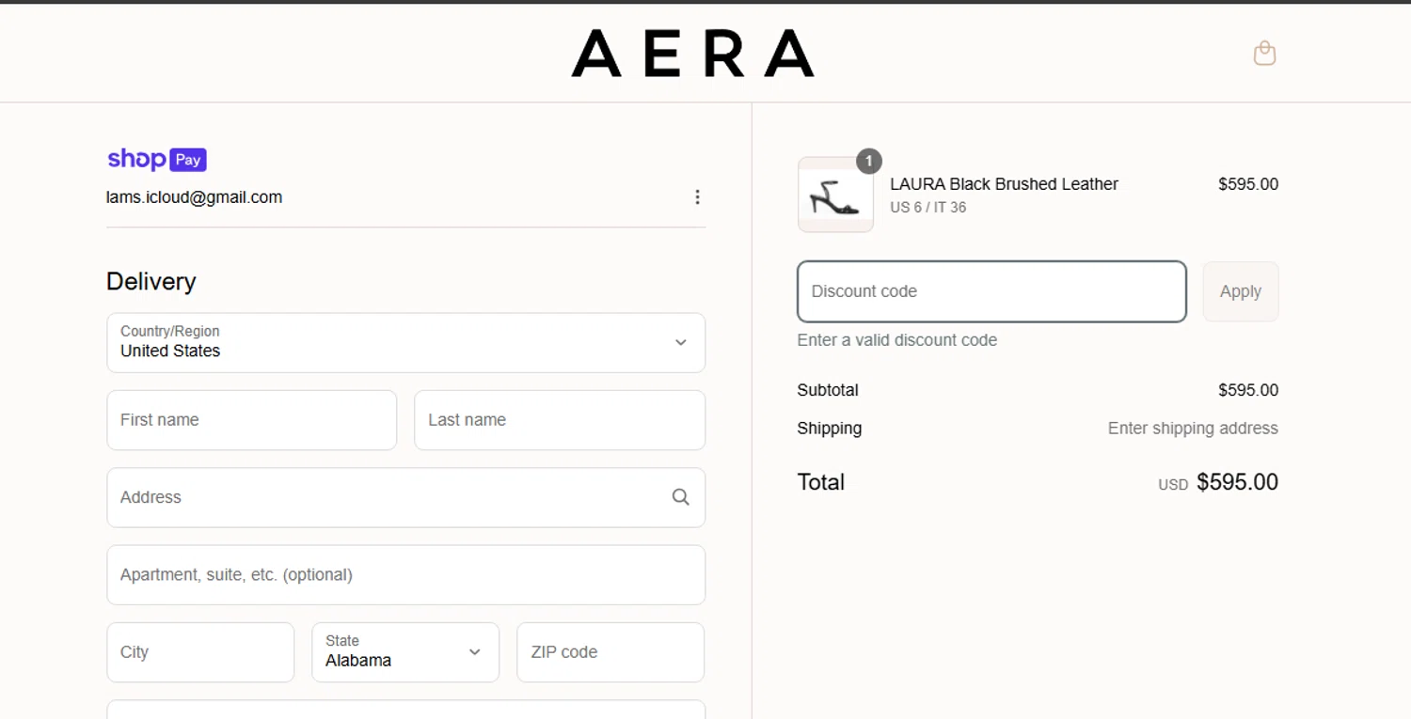The width and height of the screenshot is (1411, 719).
Task: Click the search magnifier in Address field
Action: (x=680, y=497)
